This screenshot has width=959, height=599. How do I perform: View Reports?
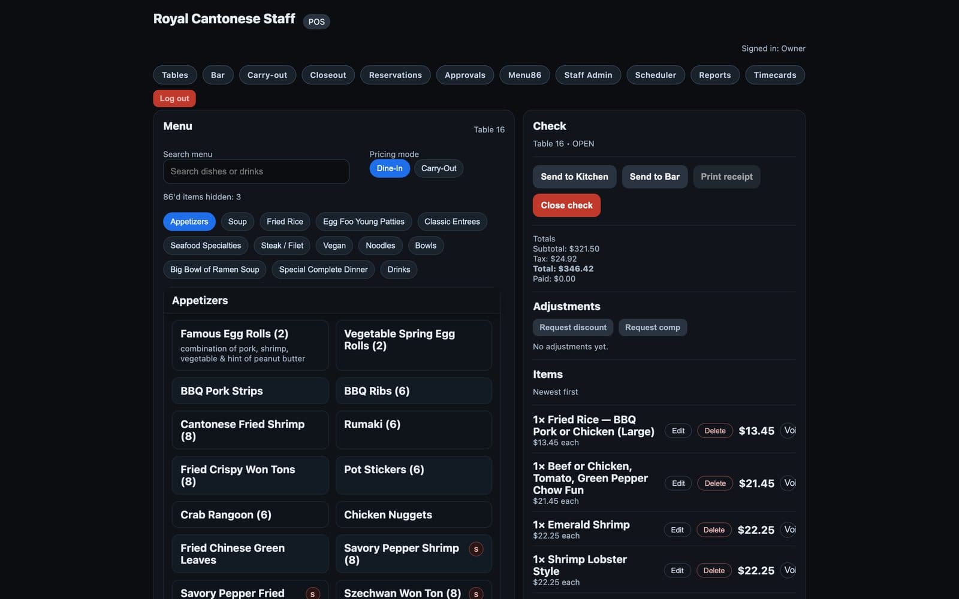click(715, 75)
